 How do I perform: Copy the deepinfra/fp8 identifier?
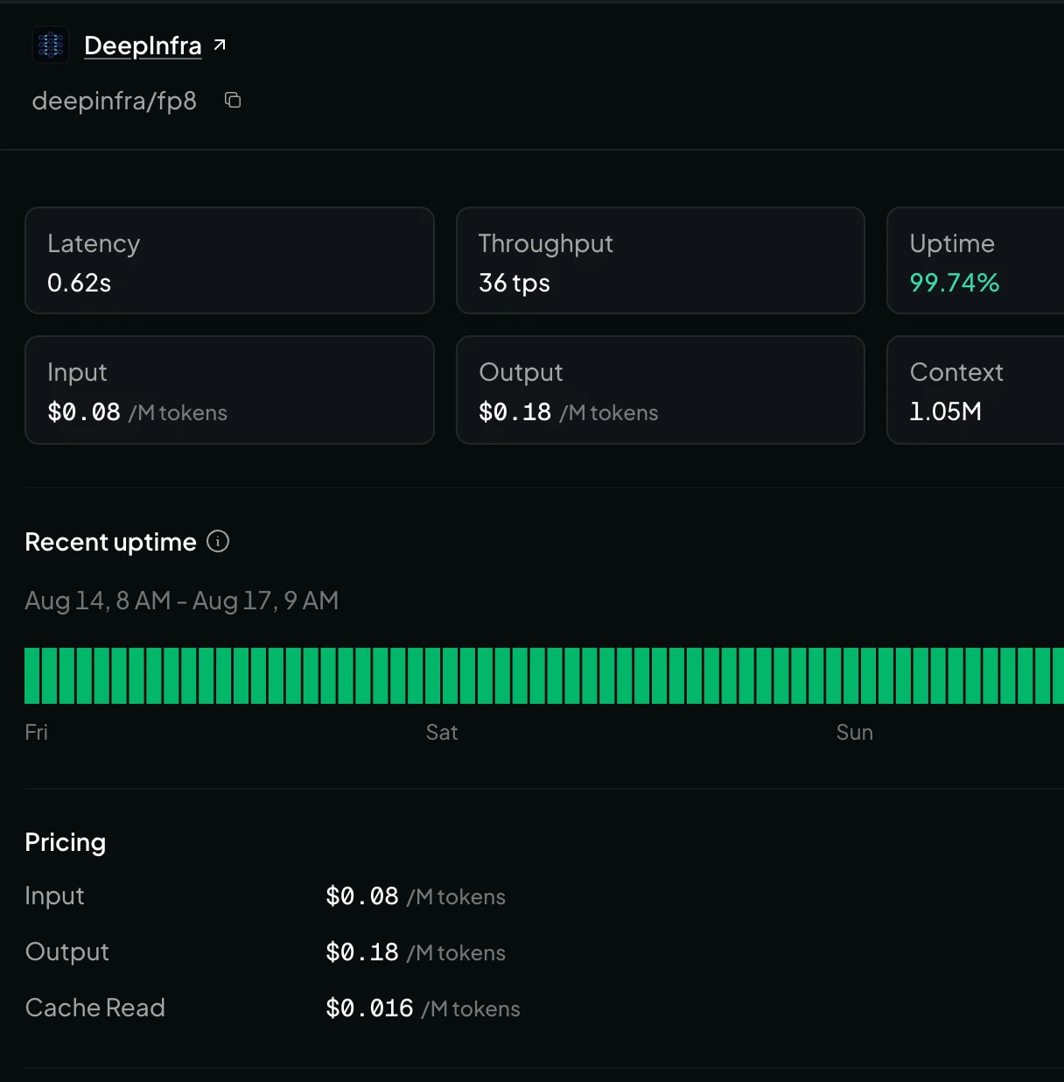tap(233, 100)
